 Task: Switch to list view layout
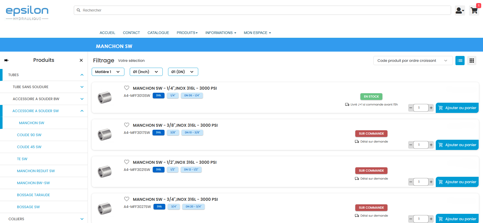tap(460, 61)
